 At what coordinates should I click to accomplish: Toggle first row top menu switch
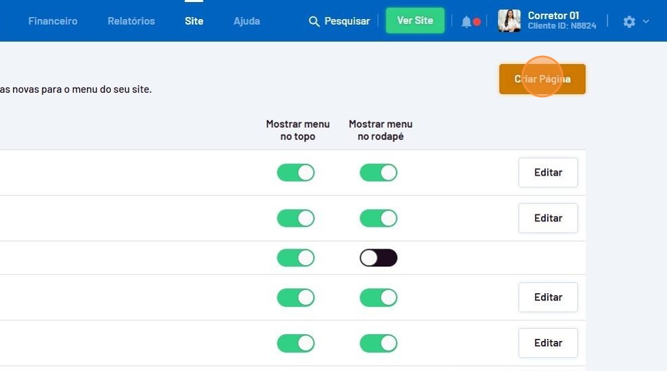coord(296,173)
